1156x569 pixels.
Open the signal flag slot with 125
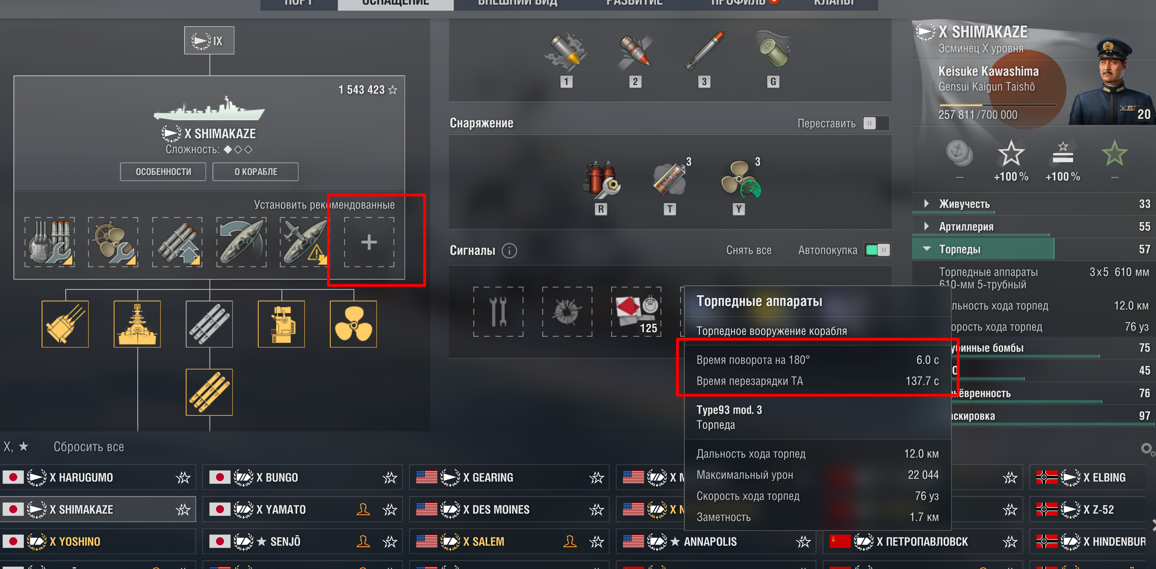coord(636,311)
